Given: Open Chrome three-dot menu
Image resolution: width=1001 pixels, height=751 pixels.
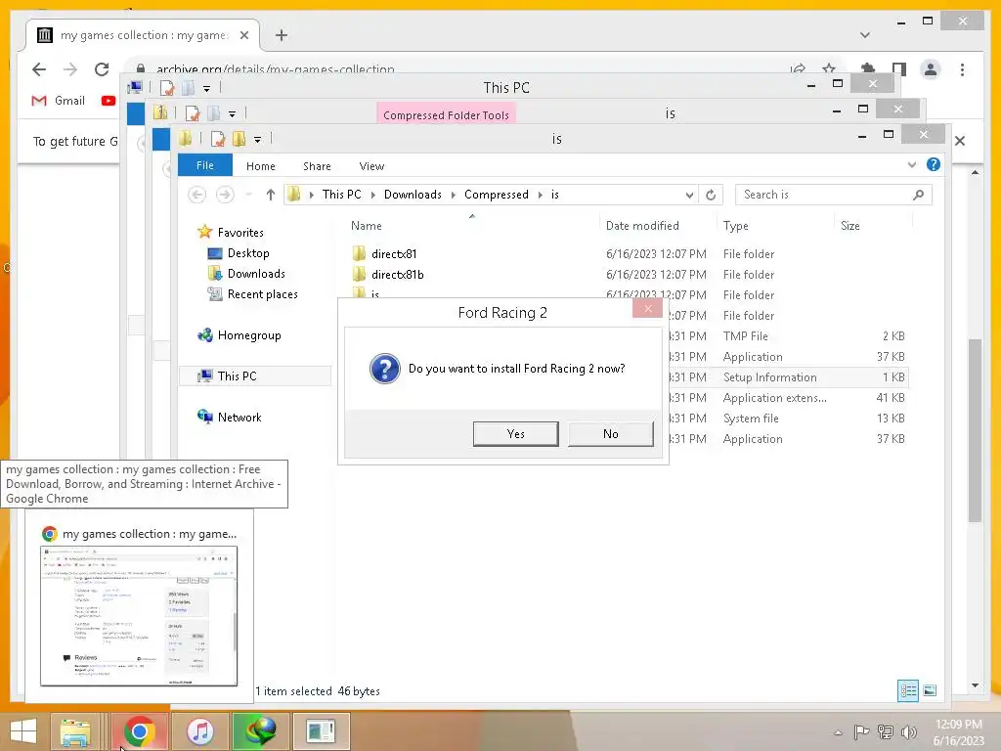Looking at the screenshot, I should pos(962,69).
